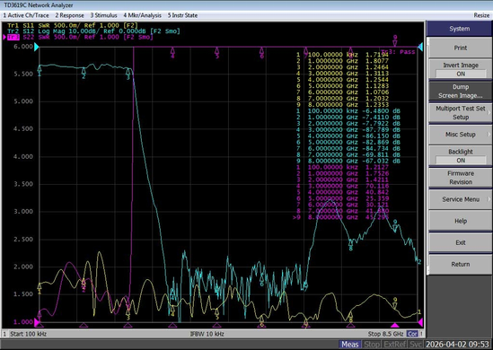The image size is (493, 350).
Task: Select active trace Tr3 S22 SWR label
Action: click(80, 37)
